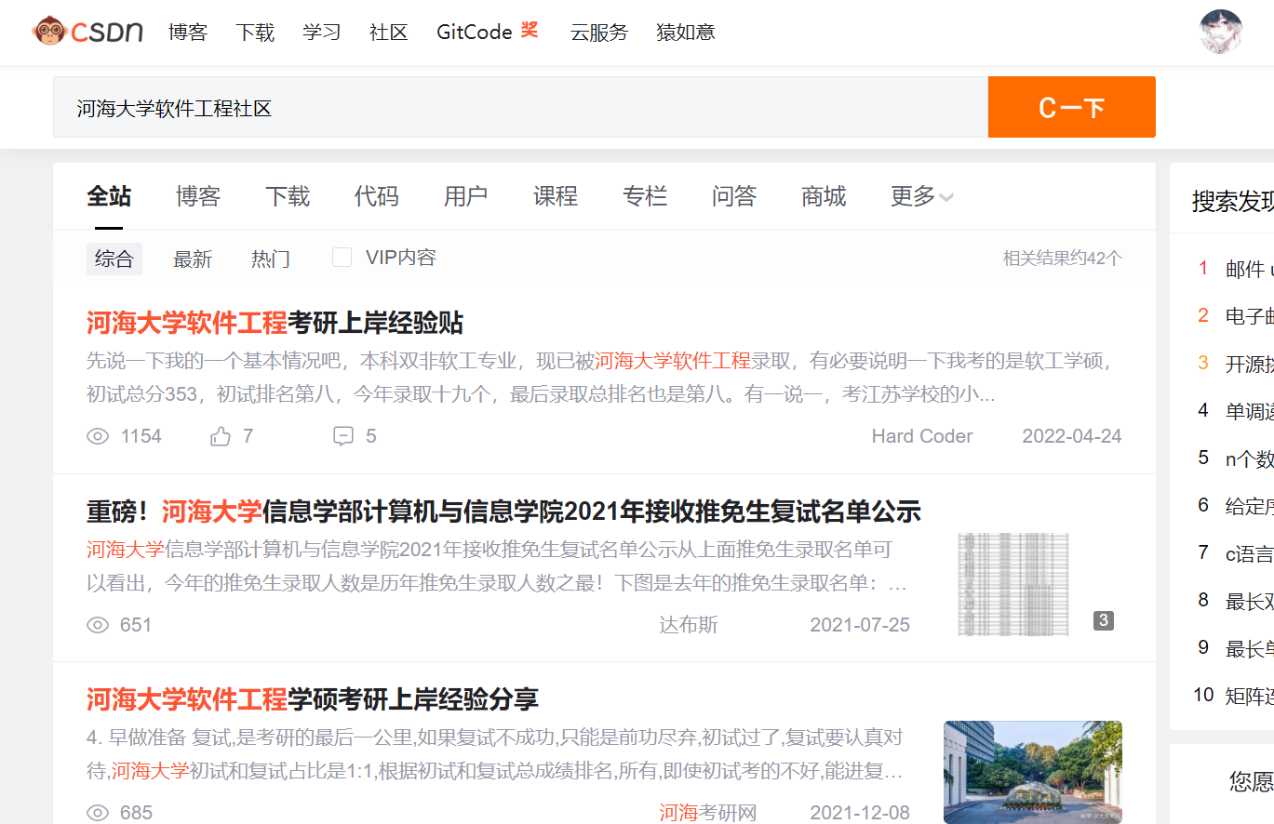Open the campus photo thumbnail
The image size is (1274, 824).
(1032, 771)
